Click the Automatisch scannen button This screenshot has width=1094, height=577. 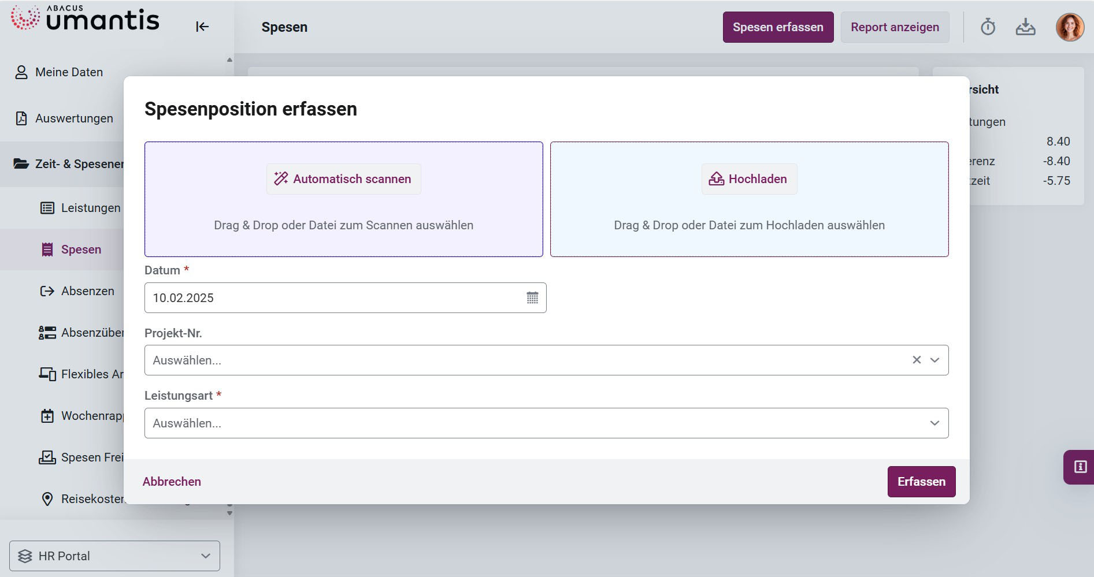[343, 179]
